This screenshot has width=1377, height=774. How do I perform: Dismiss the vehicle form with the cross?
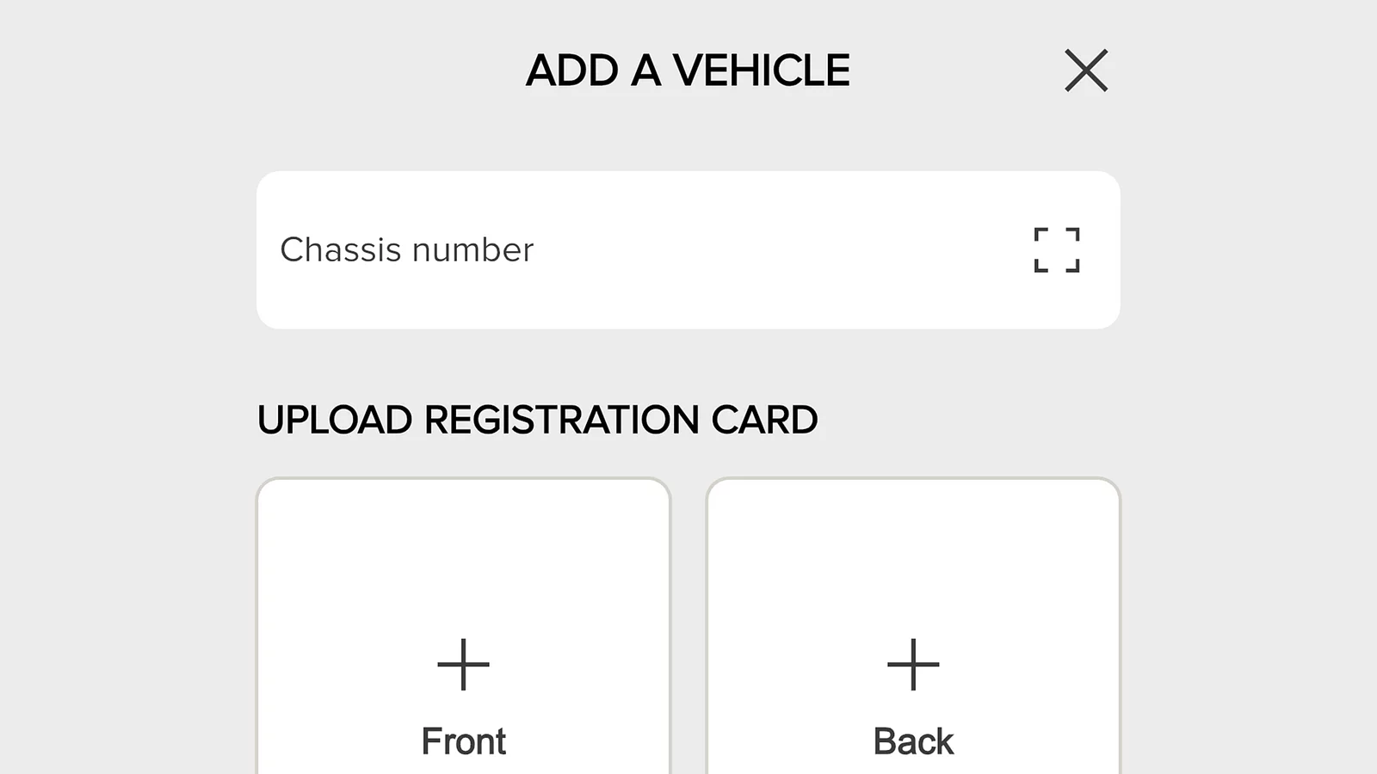pyautogui.click(x=1085, y=71)
